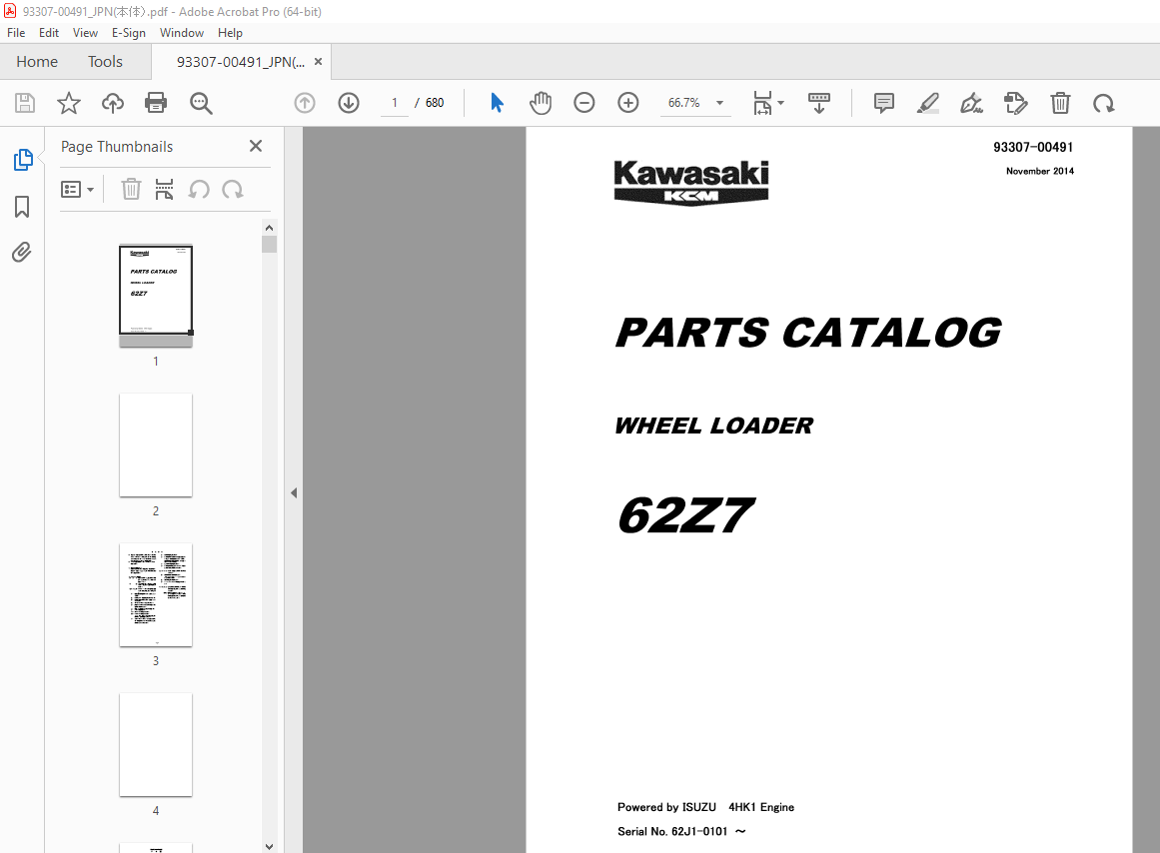The image size is (1160, 853).
Task: Rotate thumbnail page clockwise
Action: pyautogui.click(x=232, y=190)
